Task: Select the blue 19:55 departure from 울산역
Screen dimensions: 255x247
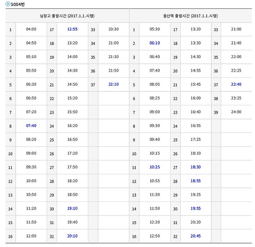Action: coord(195,208)
